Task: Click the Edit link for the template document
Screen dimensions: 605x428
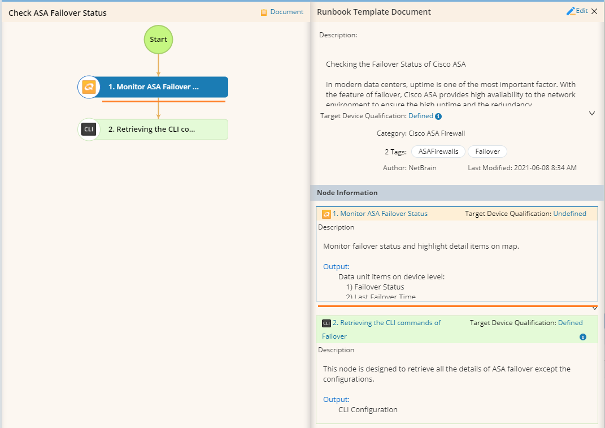Action: (x=581, y=10)
